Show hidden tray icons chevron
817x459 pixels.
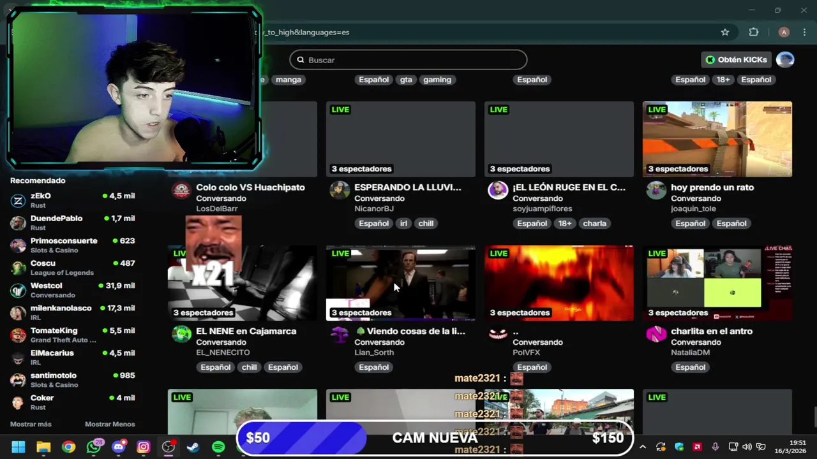(643, 447)
